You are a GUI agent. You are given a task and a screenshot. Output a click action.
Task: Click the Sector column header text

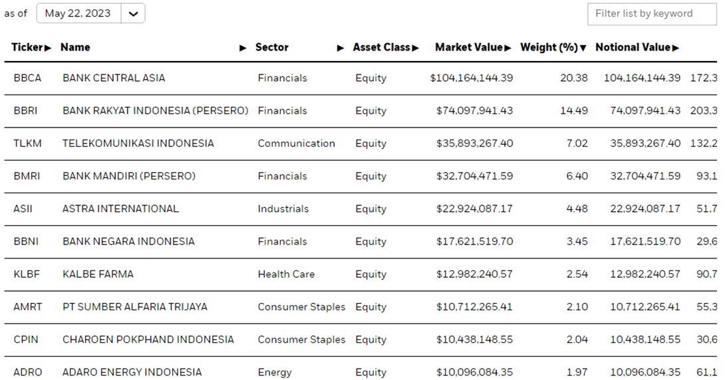[x=272, y=48]
